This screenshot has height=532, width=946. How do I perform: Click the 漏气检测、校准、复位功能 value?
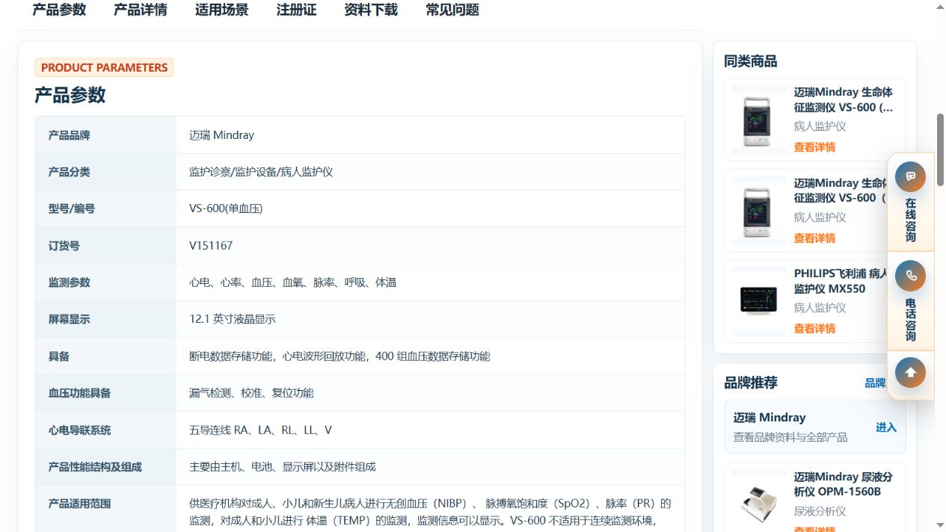[251, 393]
